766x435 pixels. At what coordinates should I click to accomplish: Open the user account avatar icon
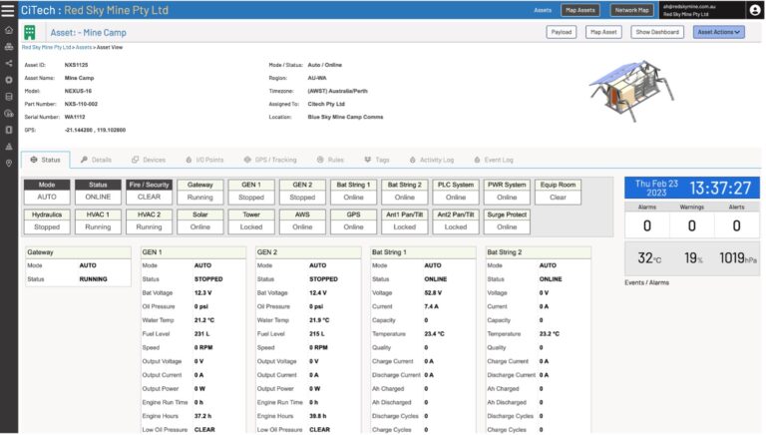754,10
